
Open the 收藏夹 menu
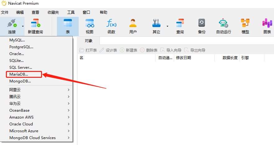(x=53, y=12)
